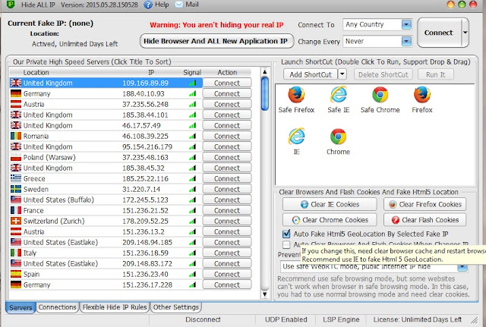Clear Firefox Cookies button

(424, 204)
